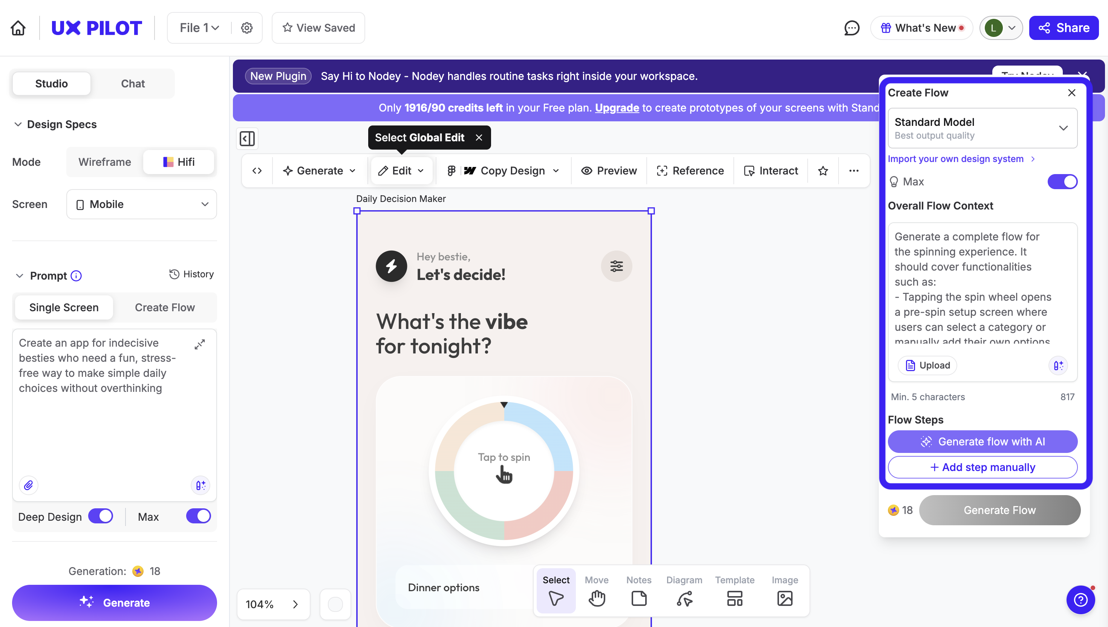Select the Create Flow tab
The height and width of the screenshot is (627, 1108).
(x=164, y=307)
